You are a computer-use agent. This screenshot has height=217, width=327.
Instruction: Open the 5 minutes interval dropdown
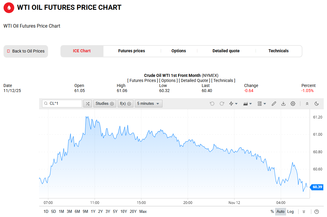[x=149, y=104]
